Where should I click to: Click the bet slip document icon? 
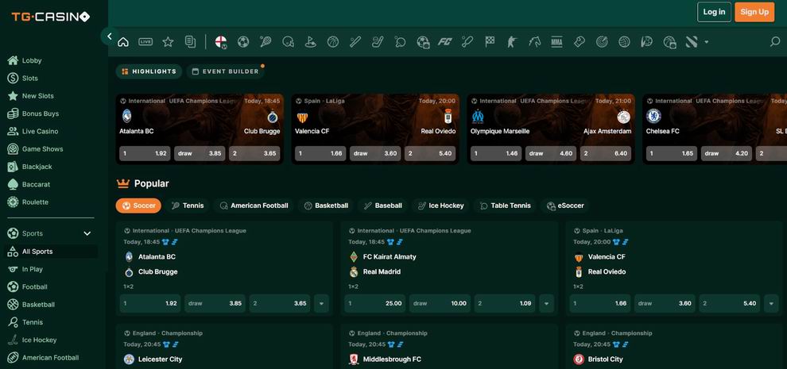pos(190,42)
